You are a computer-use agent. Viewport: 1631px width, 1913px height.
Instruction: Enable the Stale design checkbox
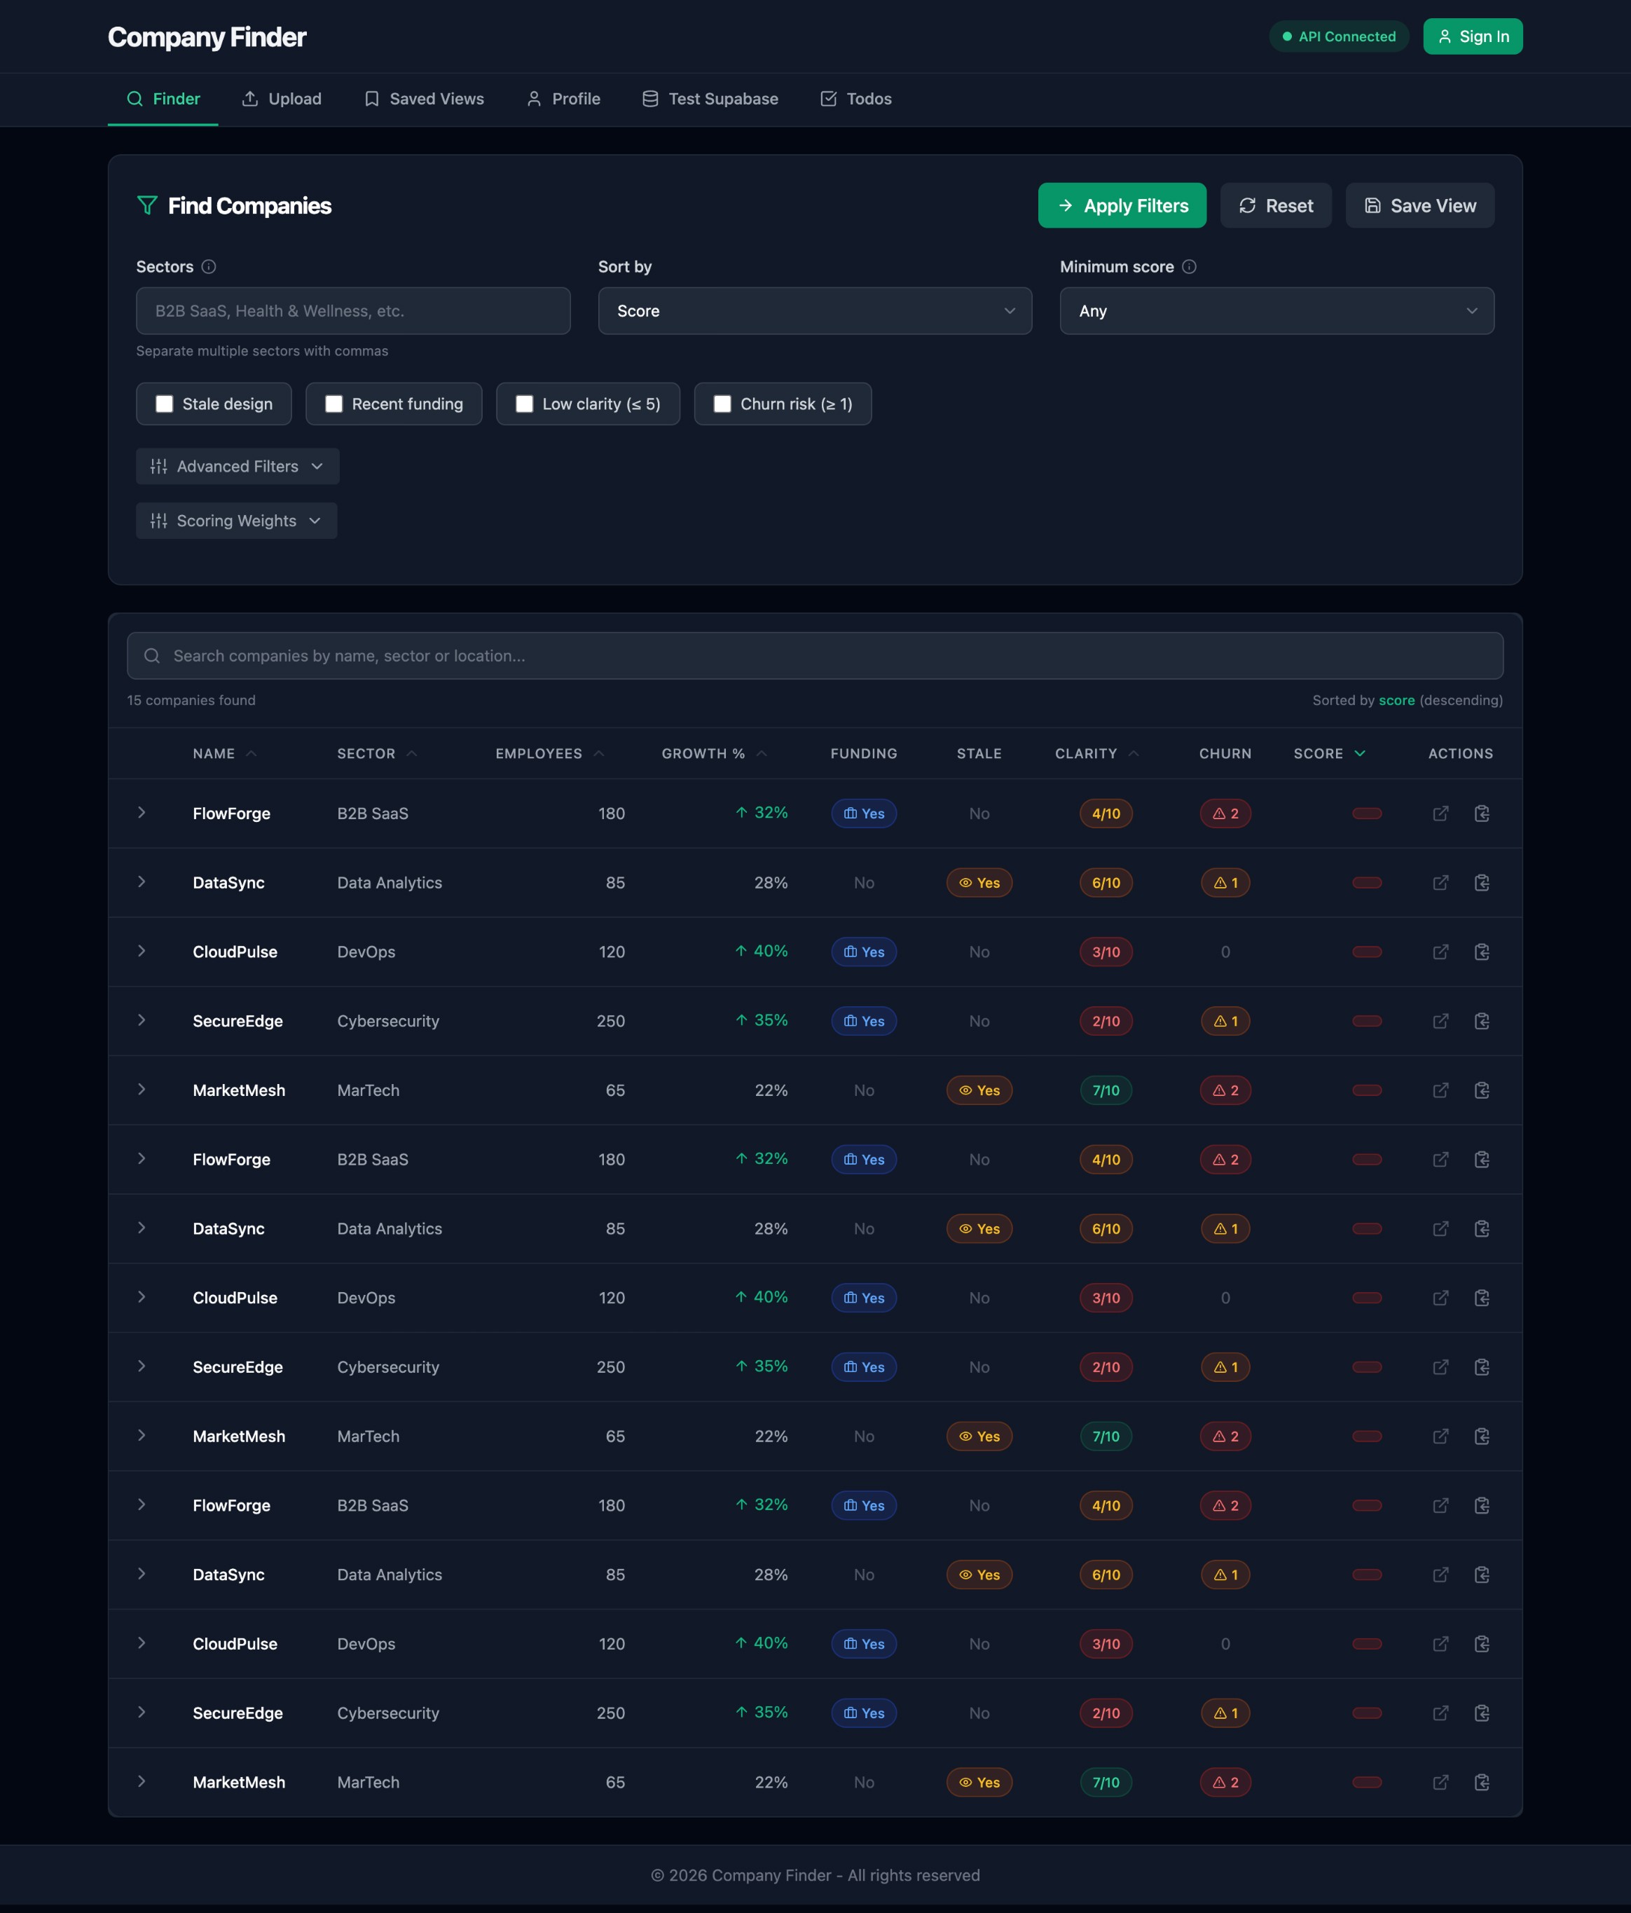coord(165,404)
